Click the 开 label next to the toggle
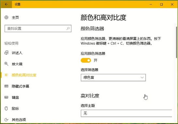This screenshot has height=124, width=178. (96, 61)
